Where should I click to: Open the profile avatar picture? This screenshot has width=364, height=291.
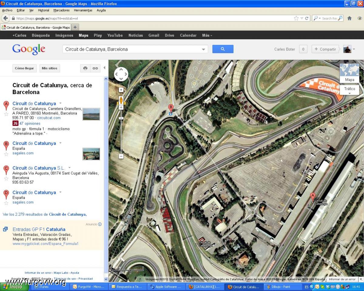347,49
